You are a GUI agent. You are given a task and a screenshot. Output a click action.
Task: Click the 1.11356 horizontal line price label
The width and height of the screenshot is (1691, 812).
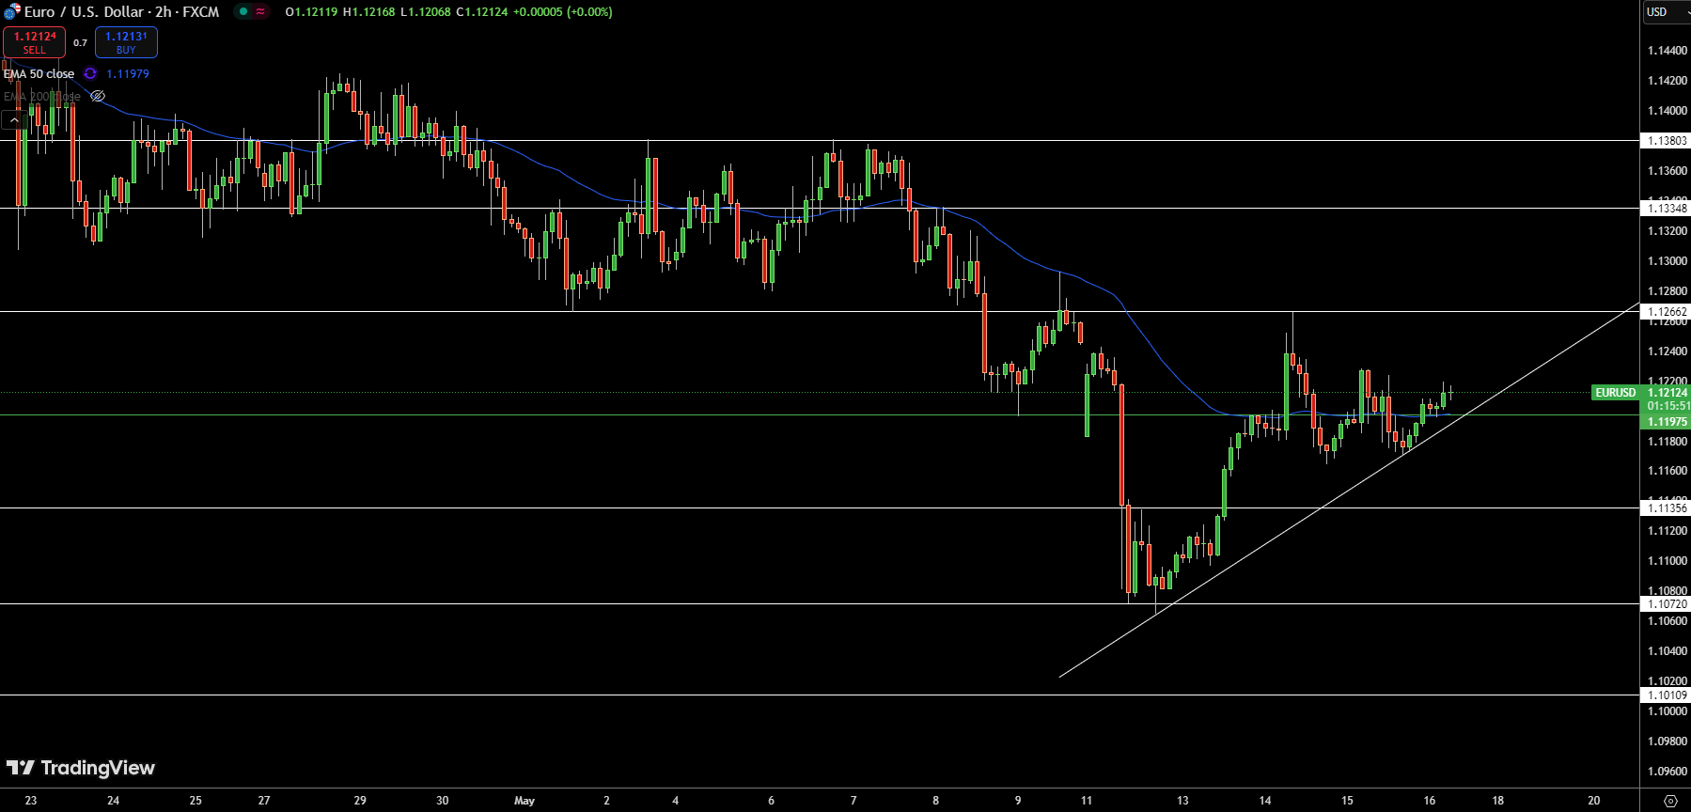tap(1666, 507)
